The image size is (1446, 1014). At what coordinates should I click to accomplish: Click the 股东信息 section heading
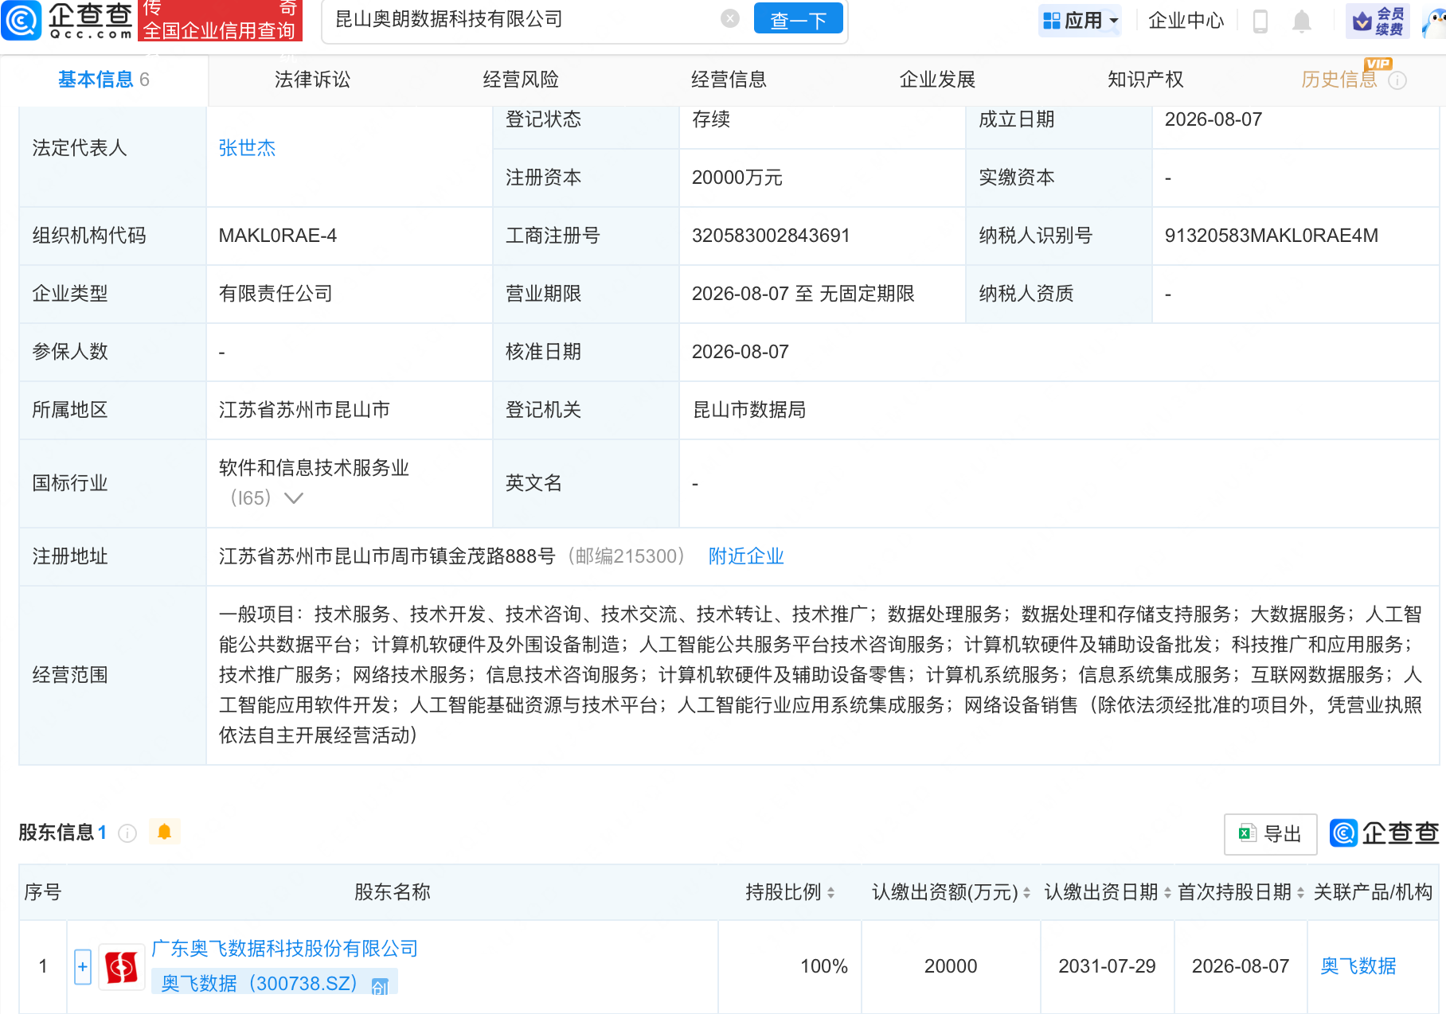57,833
